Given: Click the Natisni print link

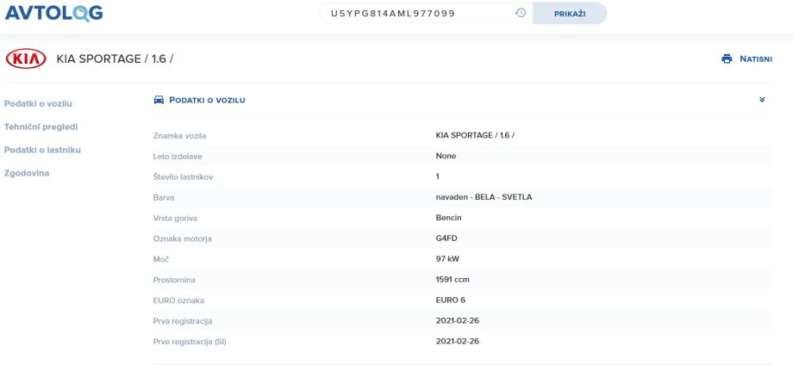Looking at the screenshot, I should (756, 59).
